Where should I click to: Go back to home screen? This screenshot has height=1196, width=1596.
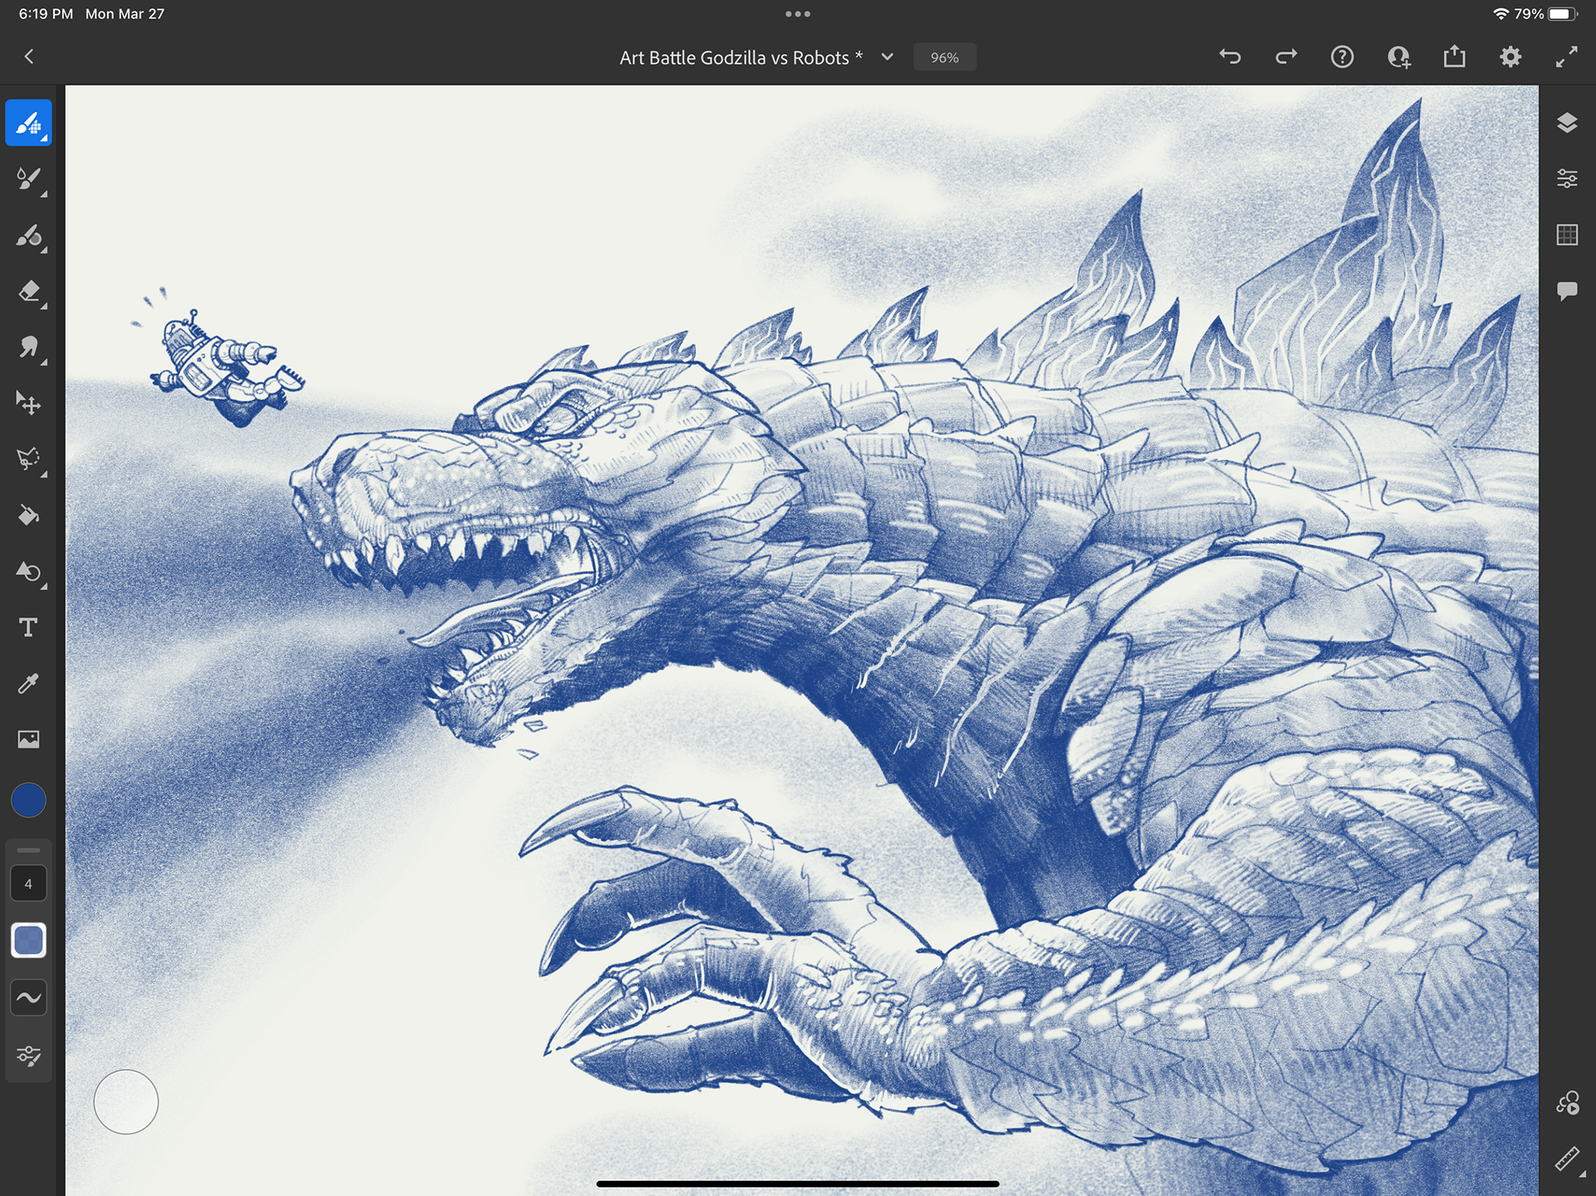tap(29, 57)
